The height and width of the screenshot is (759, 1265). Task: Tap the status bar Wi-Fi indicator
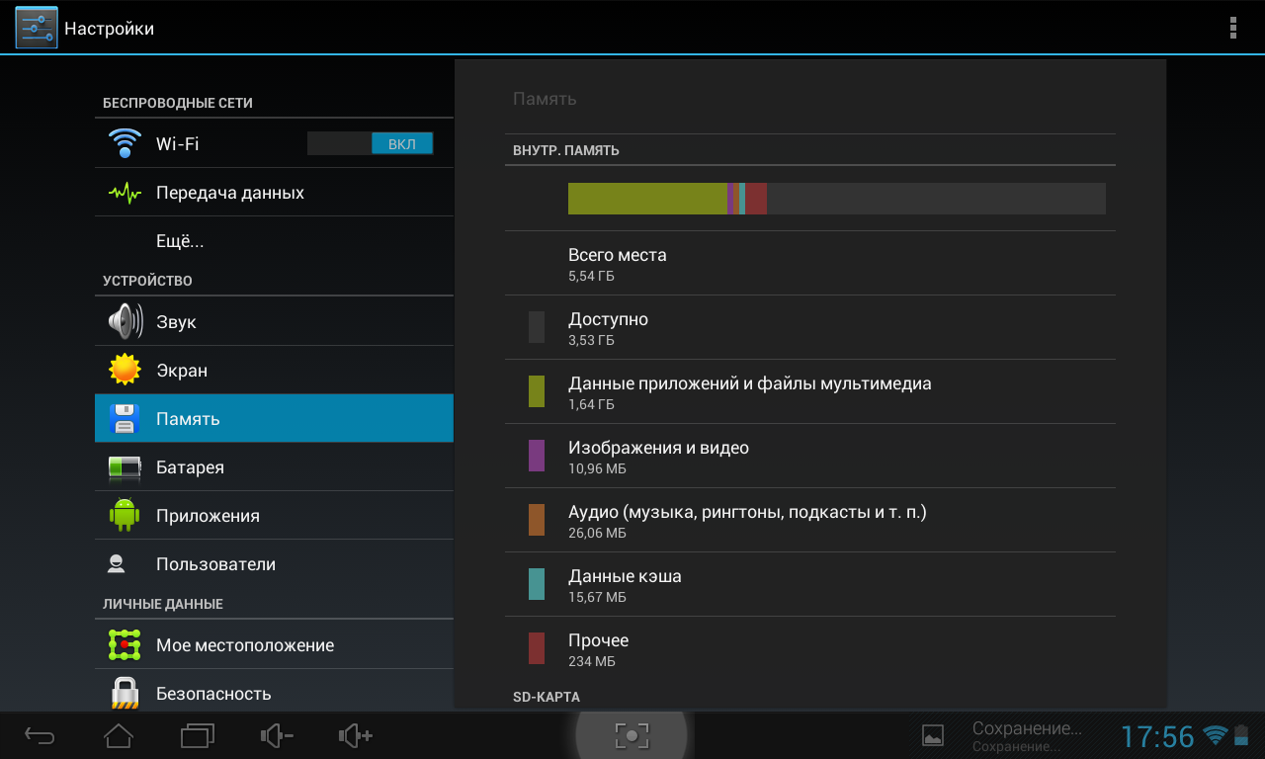click(1215, 735)
